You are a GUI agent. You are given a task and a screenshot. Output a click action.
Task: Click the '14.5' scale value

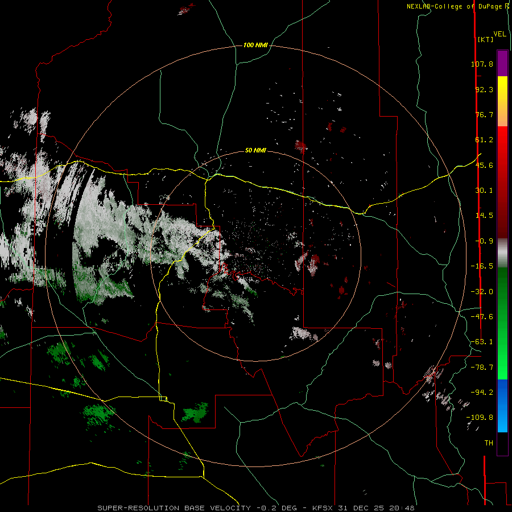point(484,216)
